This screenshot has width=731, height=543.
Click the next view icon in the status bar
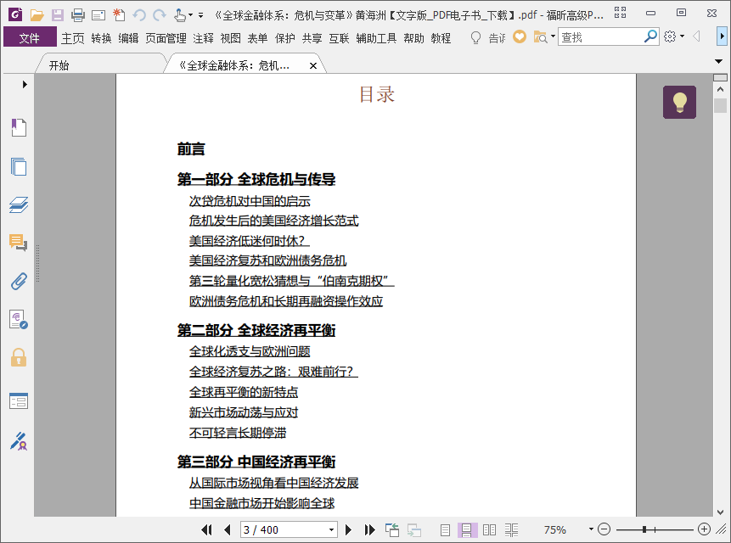[x=414, y=530]
